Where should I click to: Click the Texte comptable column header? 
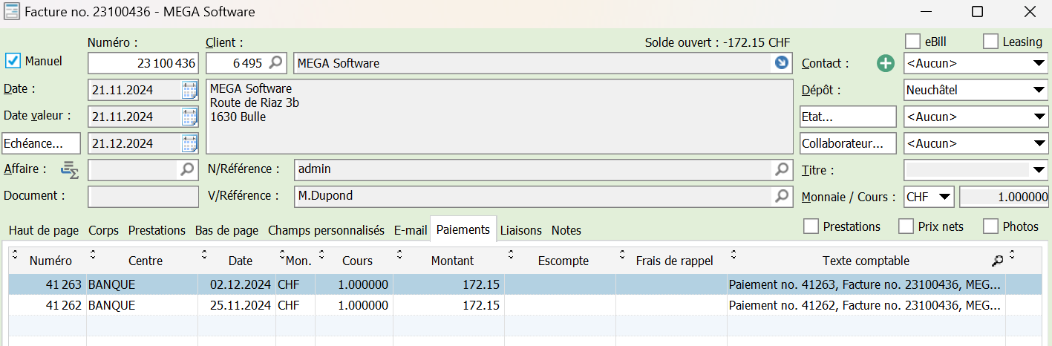(x=866, y=261)
